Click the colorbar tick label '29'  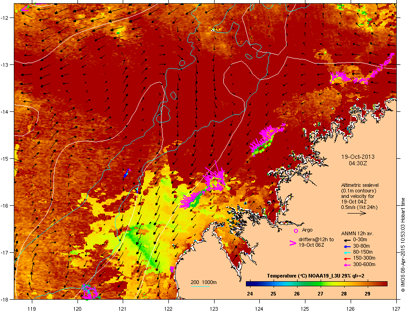pyautogui.click(x=367, y=294)
